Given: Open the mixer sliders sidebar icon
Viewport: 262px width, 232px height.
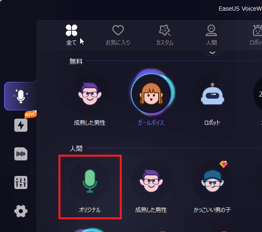Looking at the screenshot, I should point(21,182).
